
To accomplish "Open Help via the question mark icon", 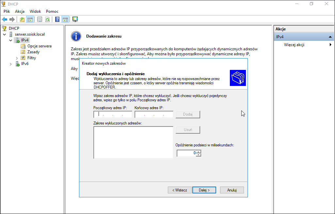I will coord(57,20).
